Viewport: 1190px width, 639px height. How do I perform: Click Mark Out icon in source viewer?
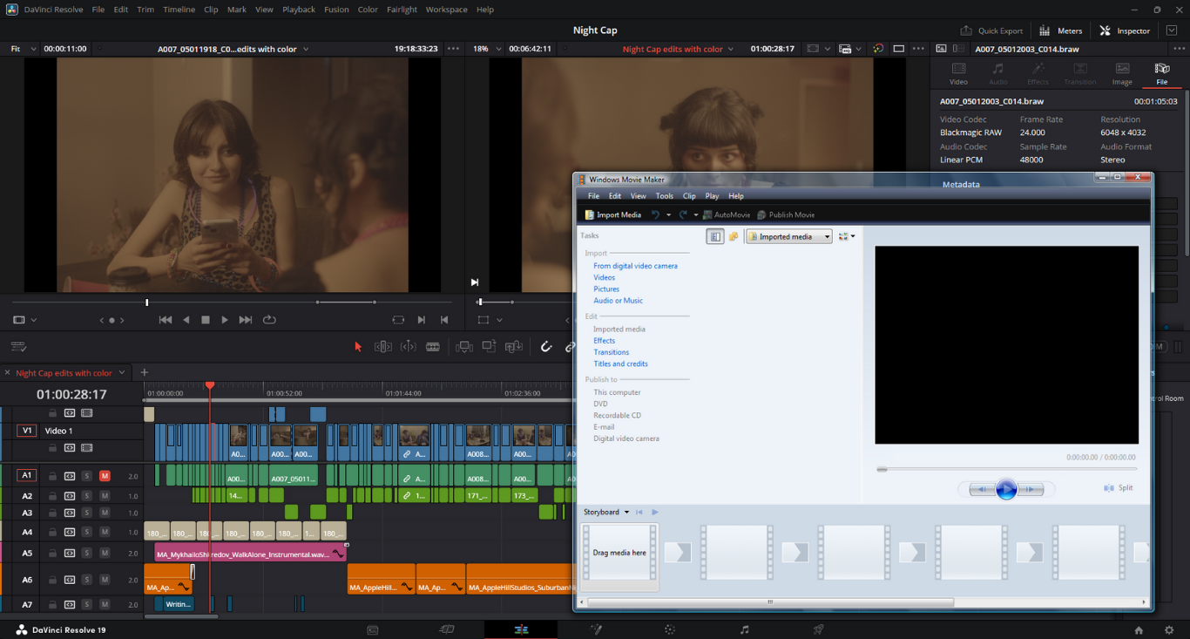pyautogui.click(x=444, y=320)
